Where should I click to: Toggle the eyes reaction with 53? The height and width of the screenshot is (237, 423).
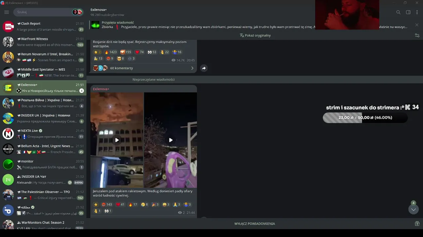(152, 52)
